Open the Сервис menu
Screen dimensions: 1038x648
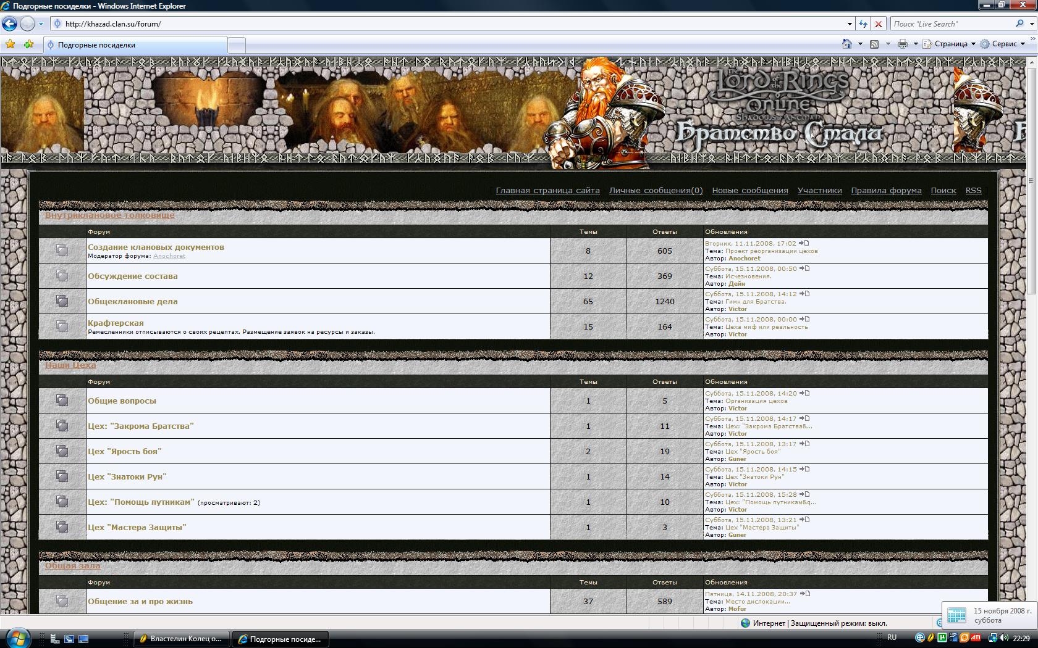coord(1003,44)
